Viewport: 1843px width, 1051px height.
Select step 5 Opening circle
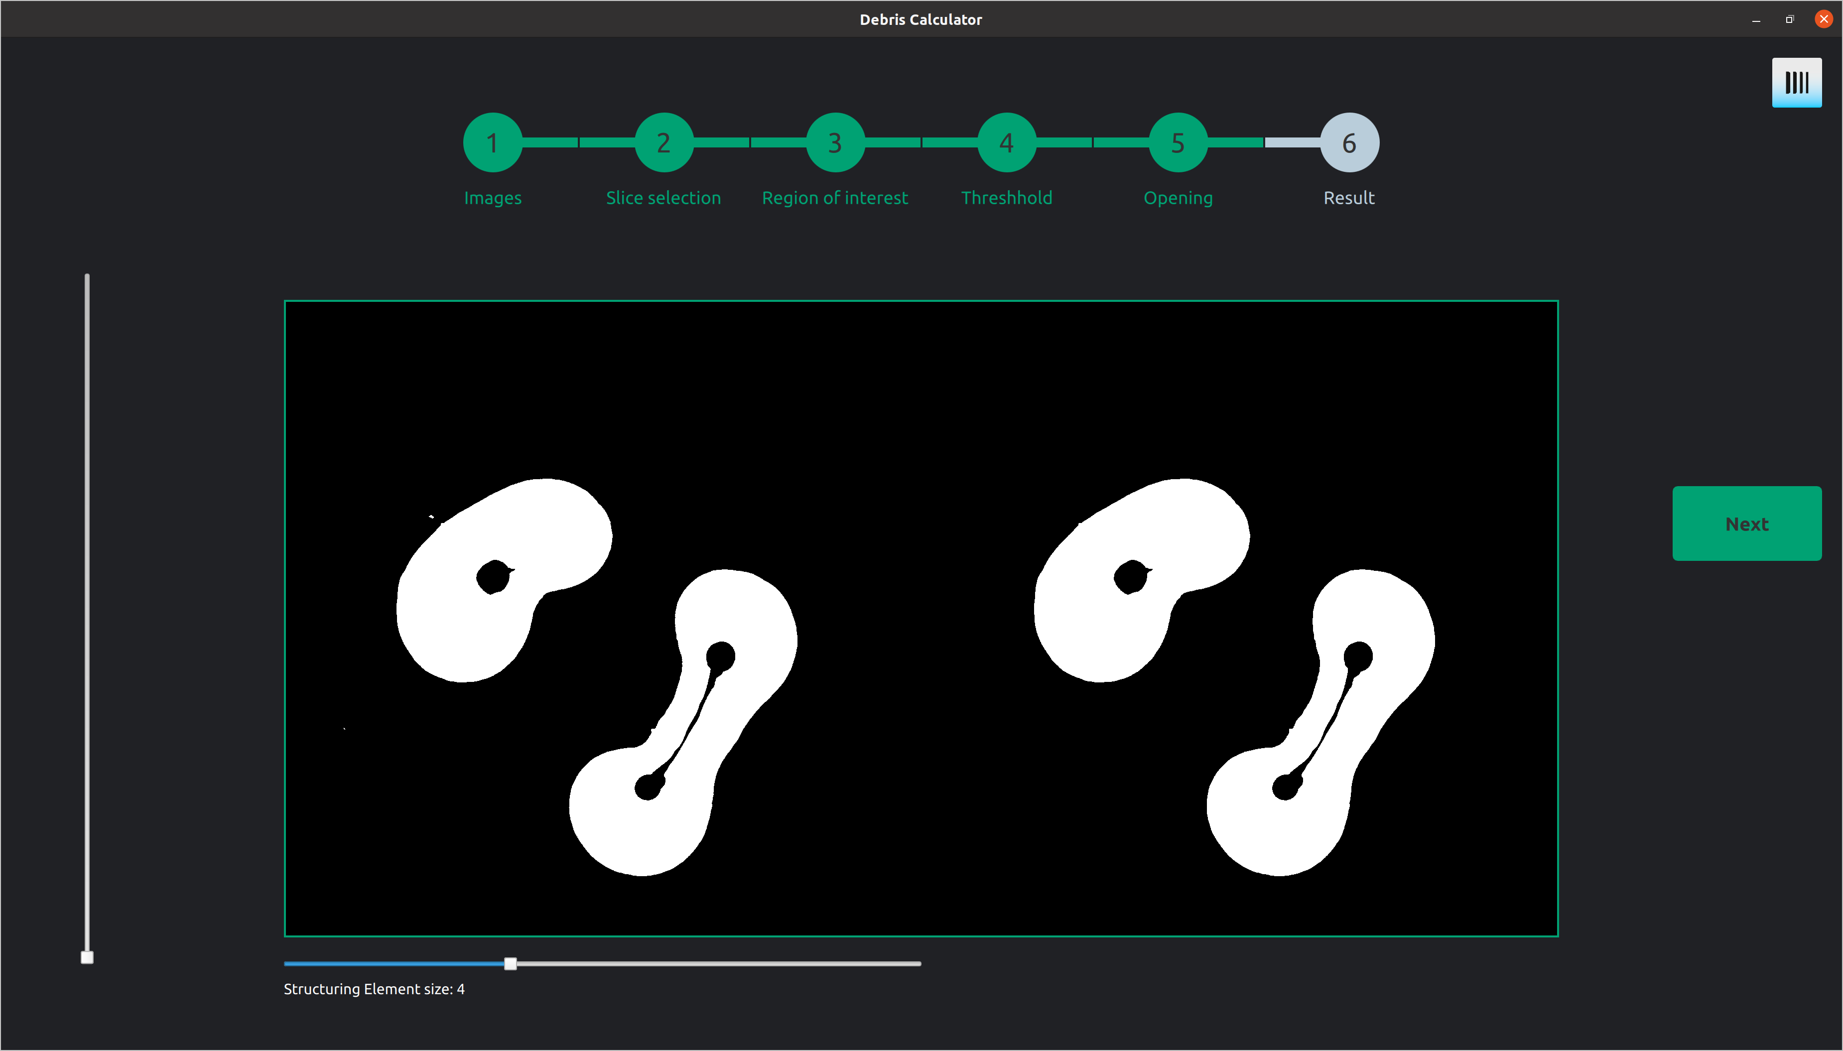(x=1177, y=142)
